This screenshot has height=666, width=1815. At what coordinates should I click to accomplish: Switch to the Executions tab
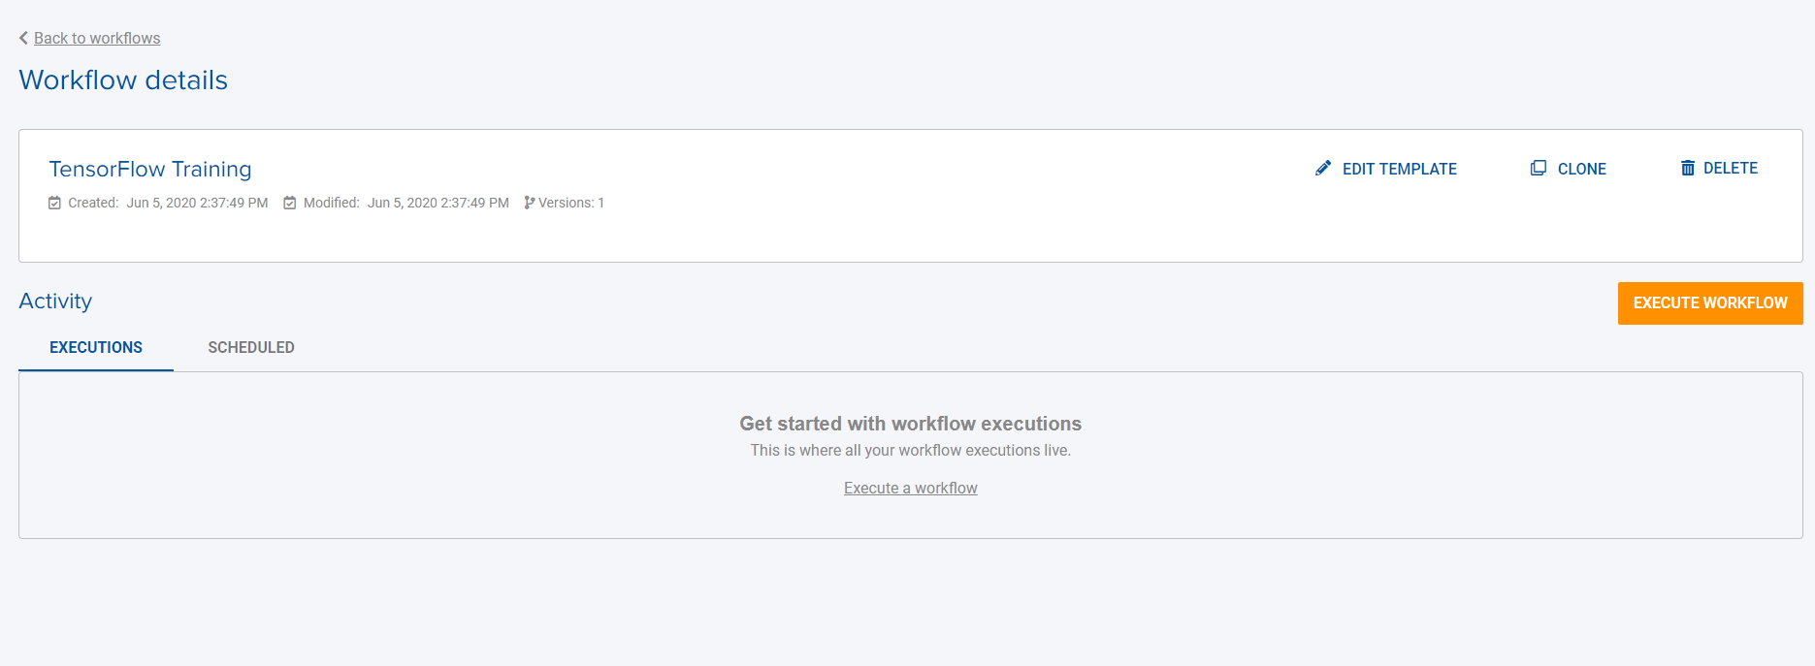coord(95,346)
